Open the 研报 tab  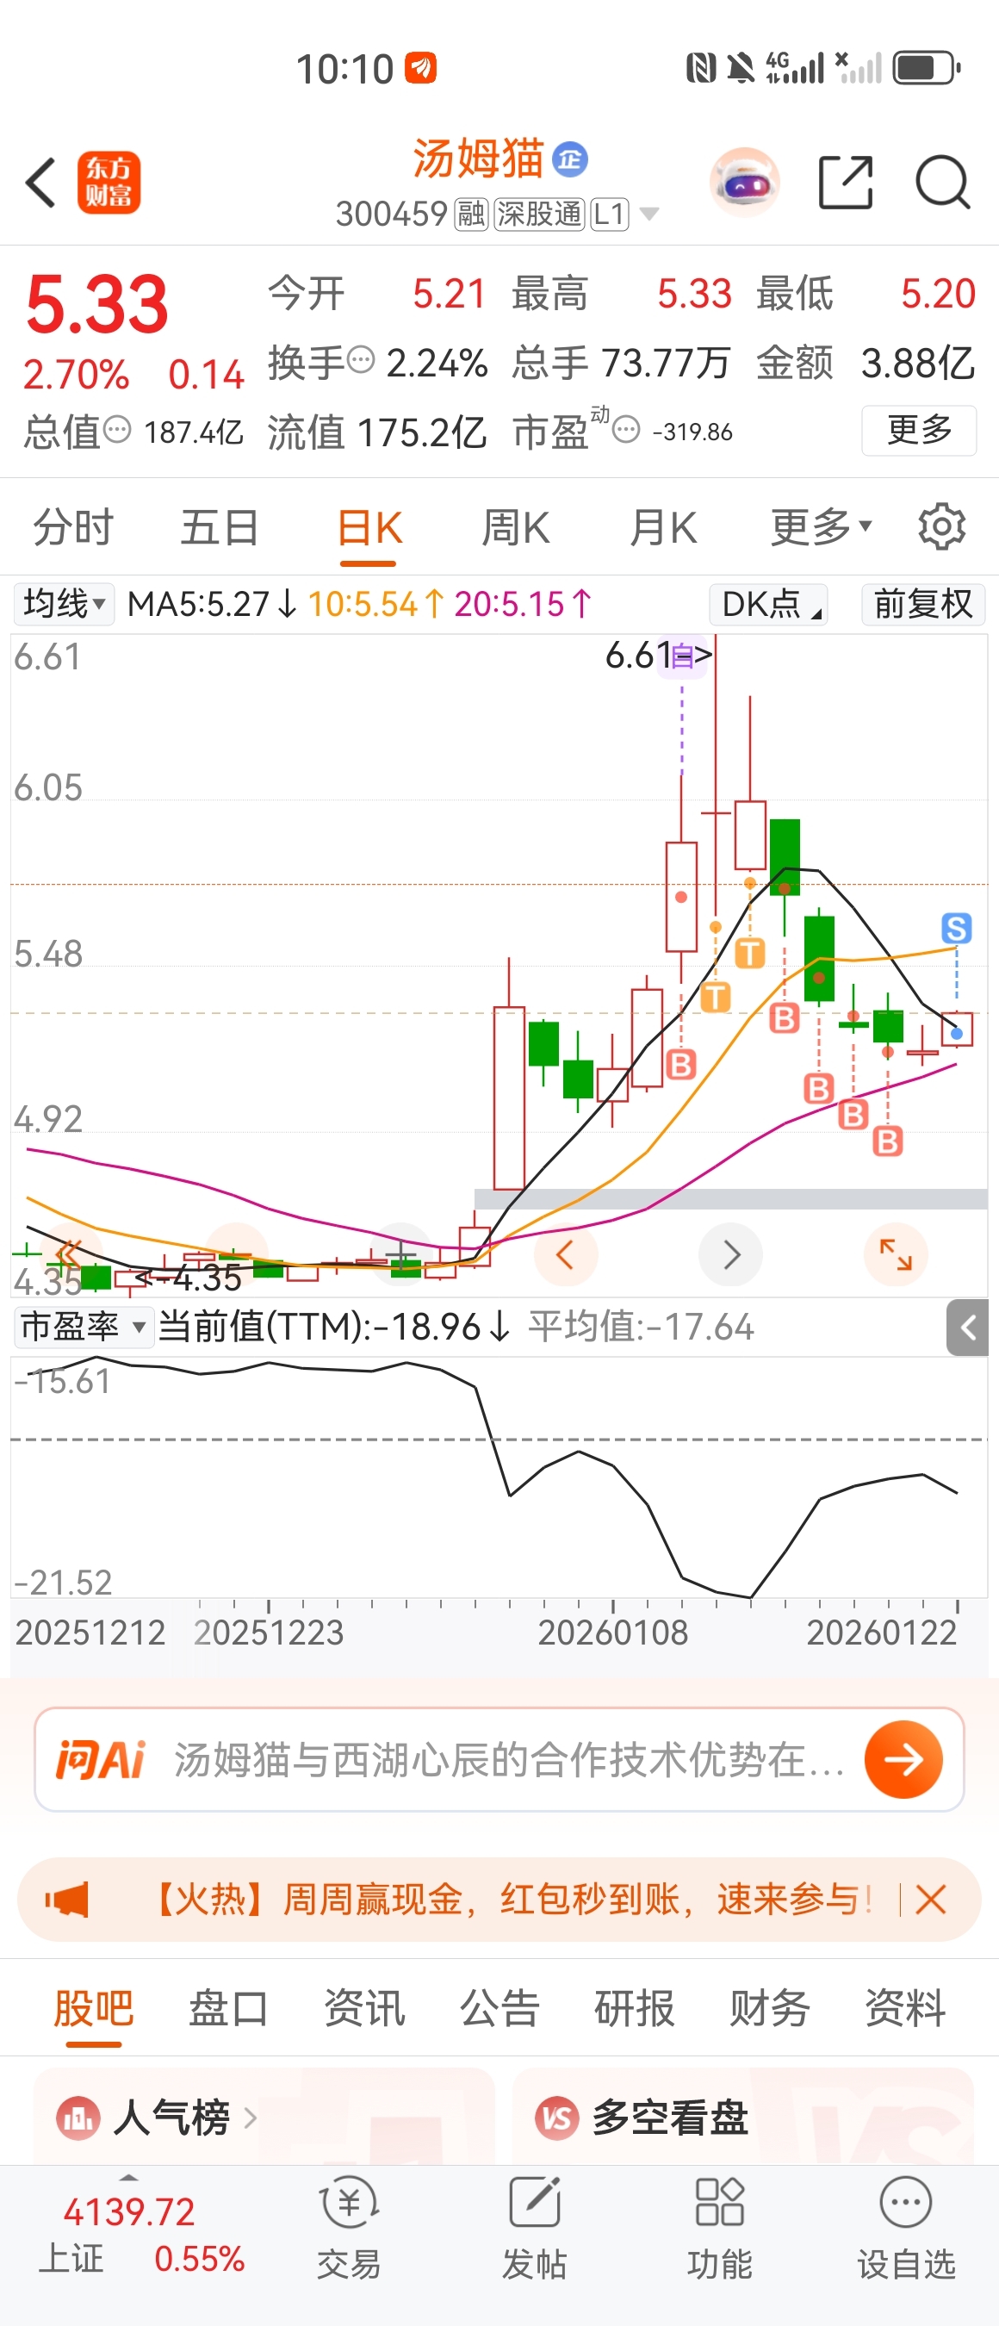click(635, 2009)
